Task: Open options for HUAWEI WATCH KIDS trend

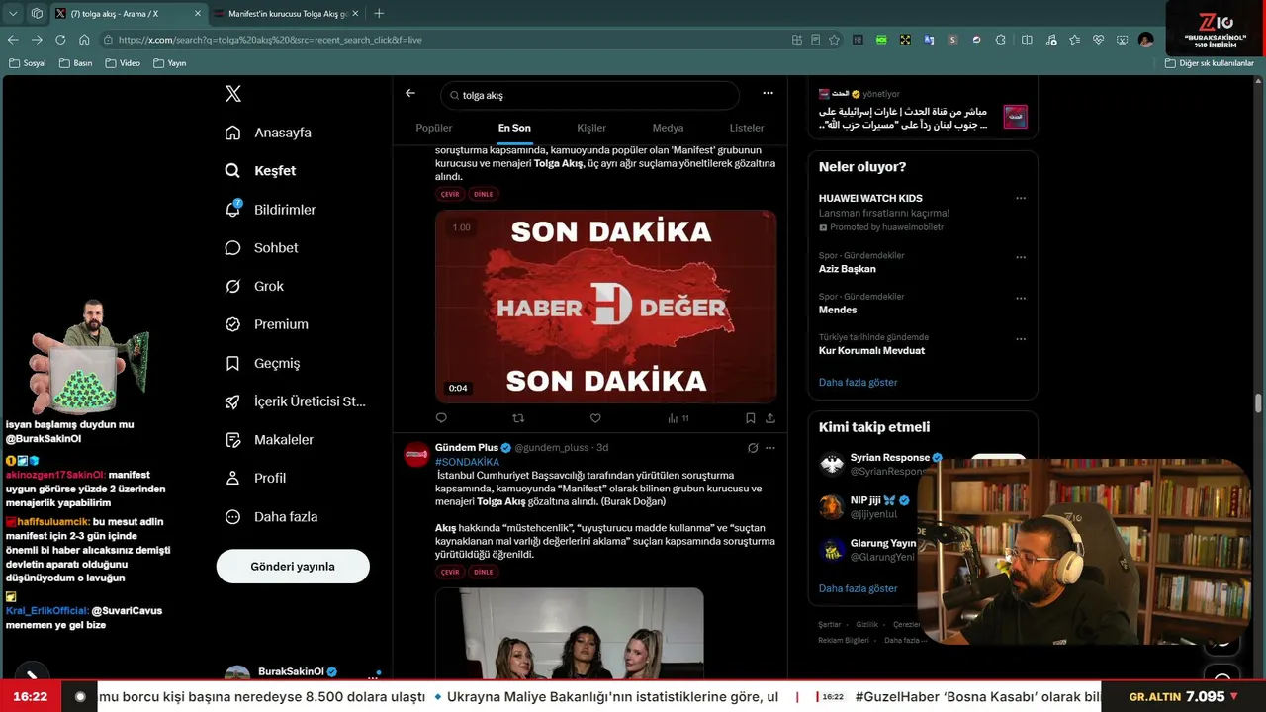Action: coord(1021,198)
